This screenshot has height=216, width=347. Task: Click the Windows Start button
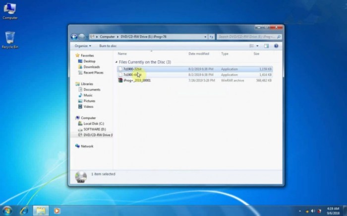click(x=6, y=211)
